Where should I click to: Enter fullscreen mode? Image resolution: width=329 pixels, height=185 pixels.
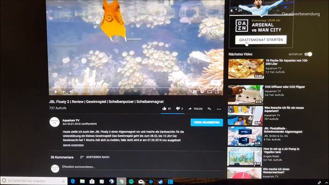click(x=217, y=91)
